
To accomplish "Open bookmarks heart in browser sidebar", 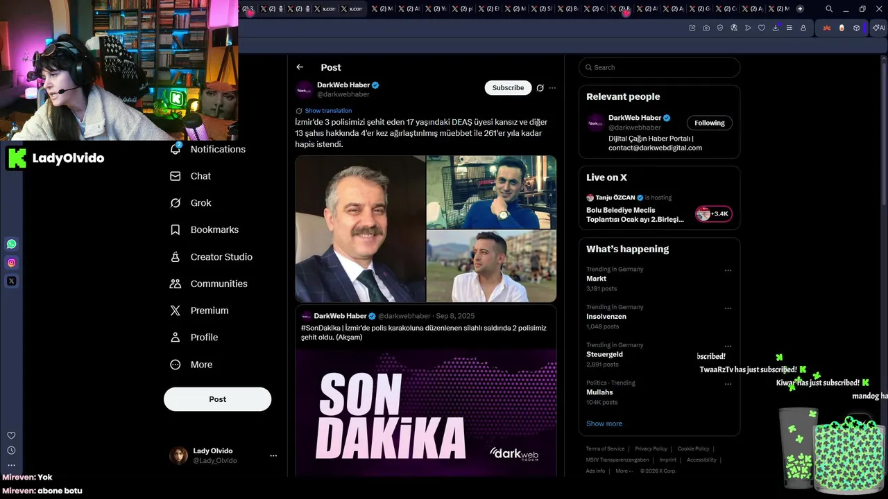I will tap(11, 435).
